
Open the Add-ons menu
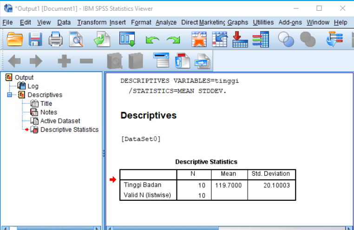[x=290, y=22]
